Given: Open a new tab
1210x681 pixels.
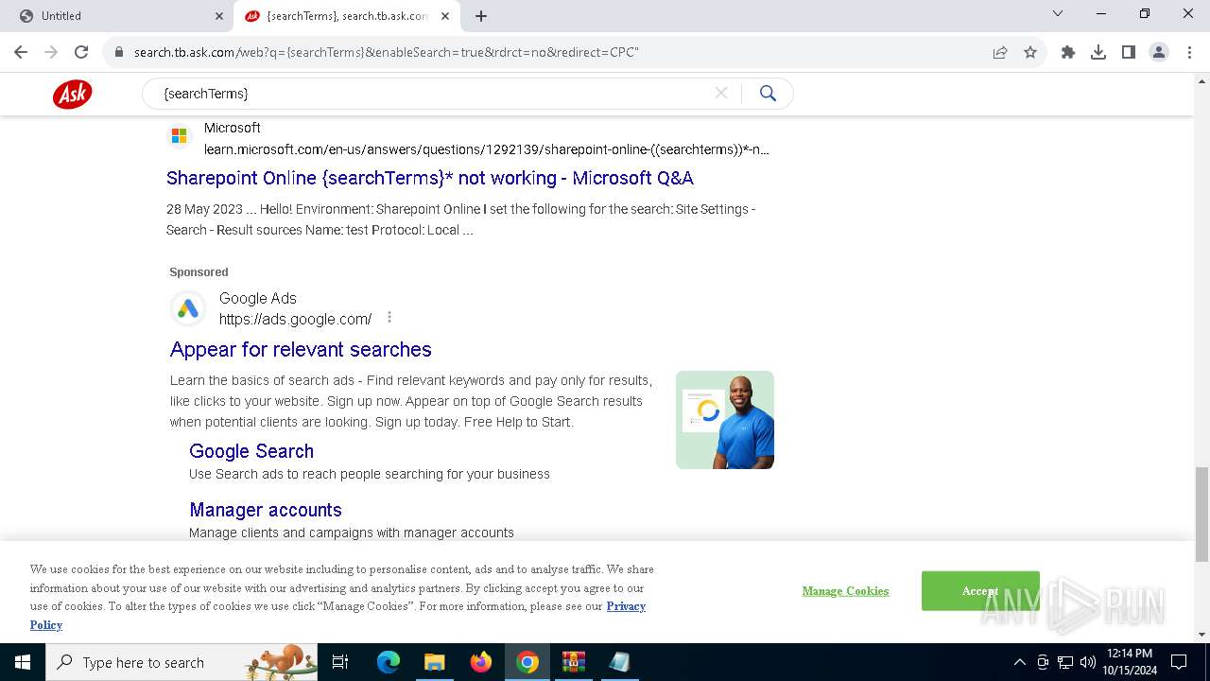Looking at the screenshot, I should [x=481, y=16].
